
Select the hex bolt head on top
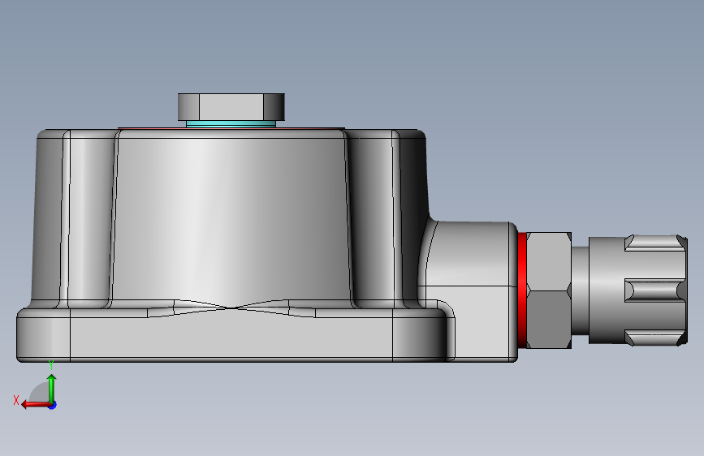point(231,107)
